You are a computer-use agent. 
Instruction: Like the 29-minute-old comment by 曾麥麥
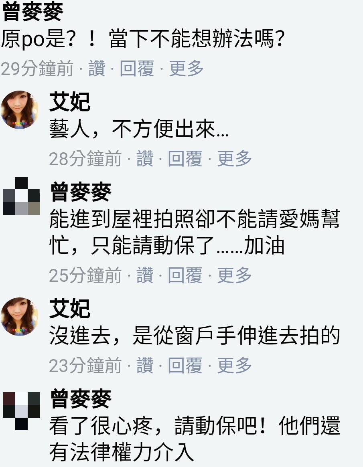(x=97, y=68)
